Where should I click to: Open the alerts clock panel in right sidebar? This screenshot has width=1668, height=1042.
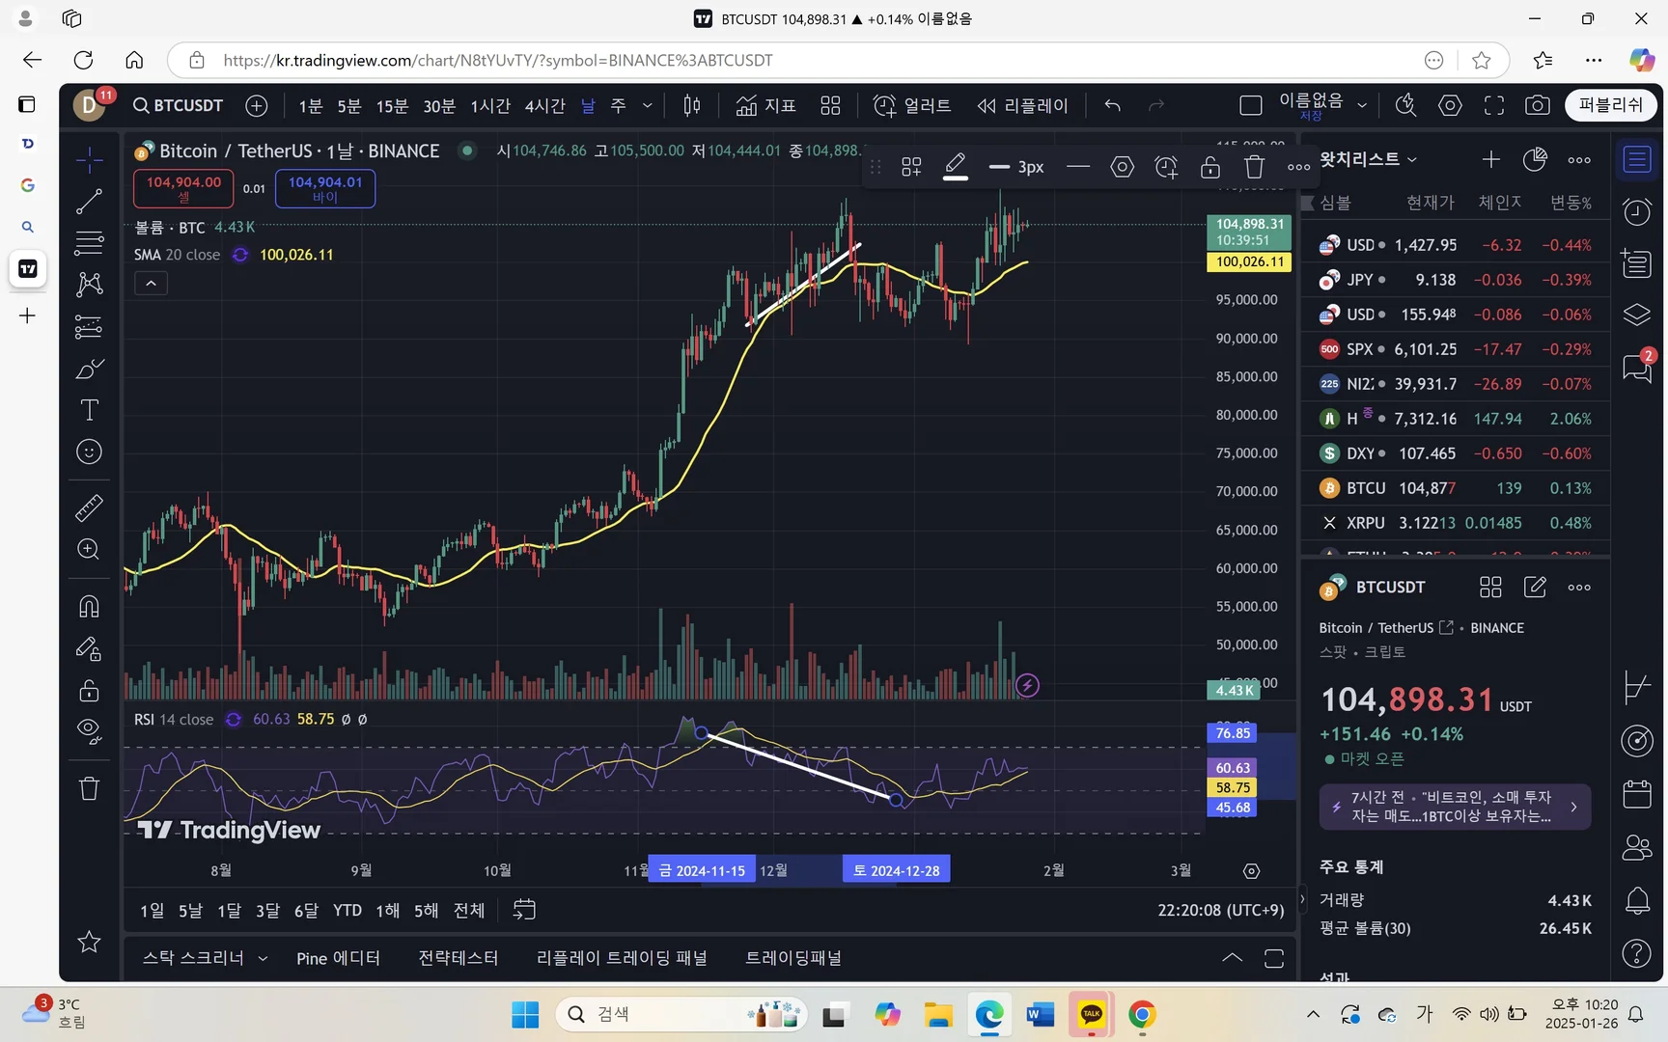(1637, 211)
